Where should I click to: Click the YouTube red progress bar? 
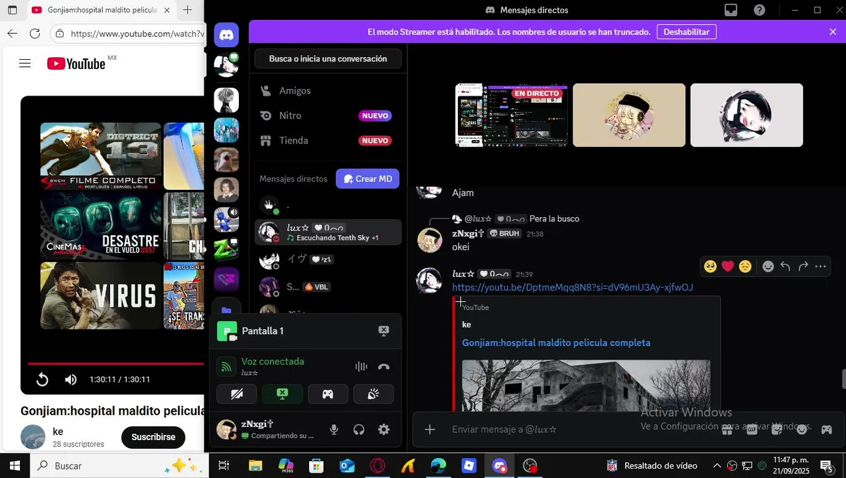point(115,363)
